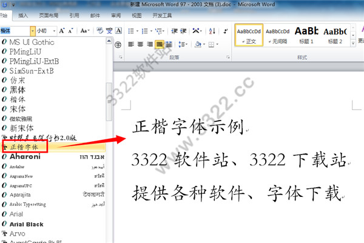Open the font name dropdown arrow
364x243 pixels.
(x=33, y=31)
